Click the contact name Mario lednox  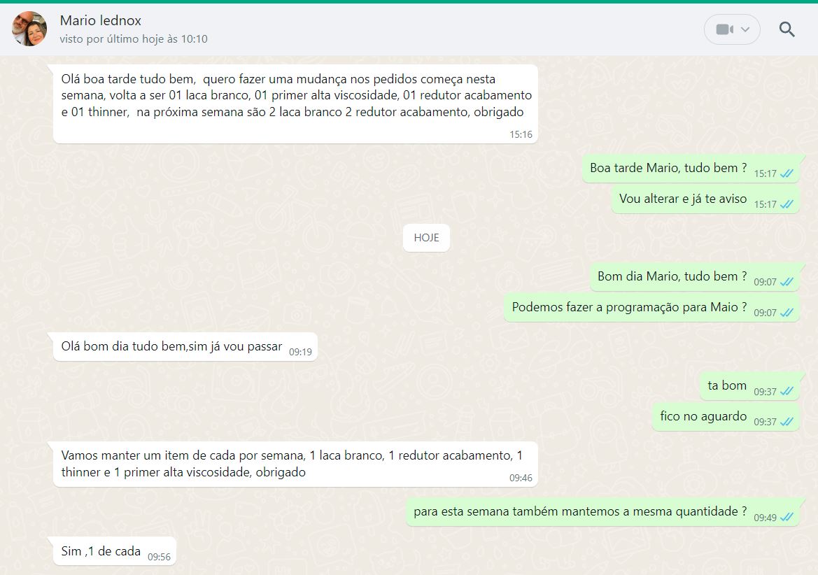click(x=101, y=20)
